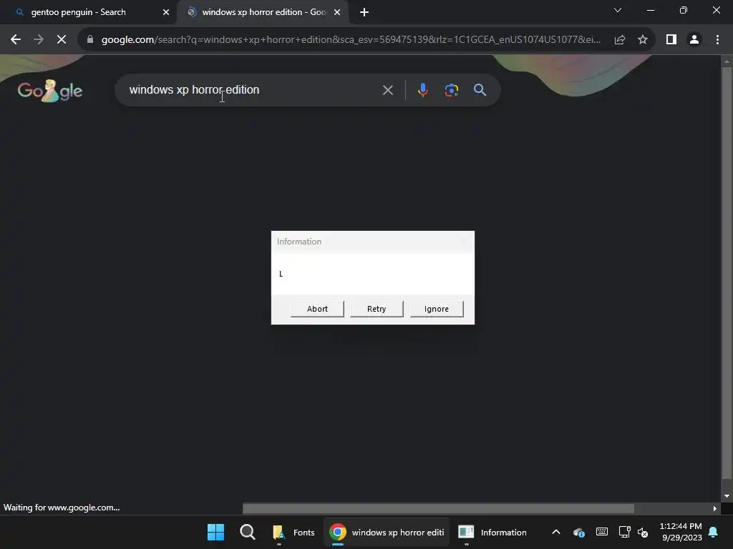Click the Retry button in Information dialog

[377, 309]
